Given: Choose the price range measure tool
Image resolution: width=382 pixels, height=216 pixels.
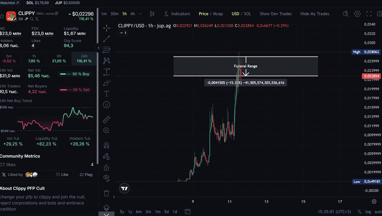Looking at the screenshot, I should 107,72.
